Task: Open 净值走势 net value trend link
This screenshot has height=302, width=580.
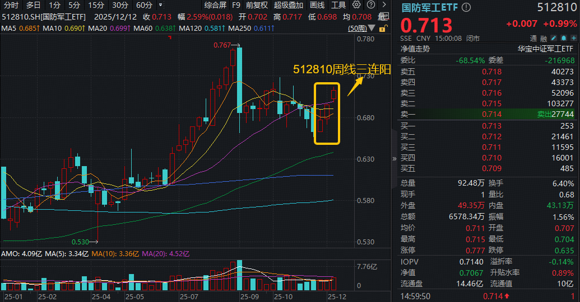Action: click(x=415, y=49)
